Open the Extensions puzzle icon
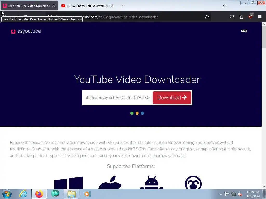Viewport: 266px width, 199px height. coord(241,17)
